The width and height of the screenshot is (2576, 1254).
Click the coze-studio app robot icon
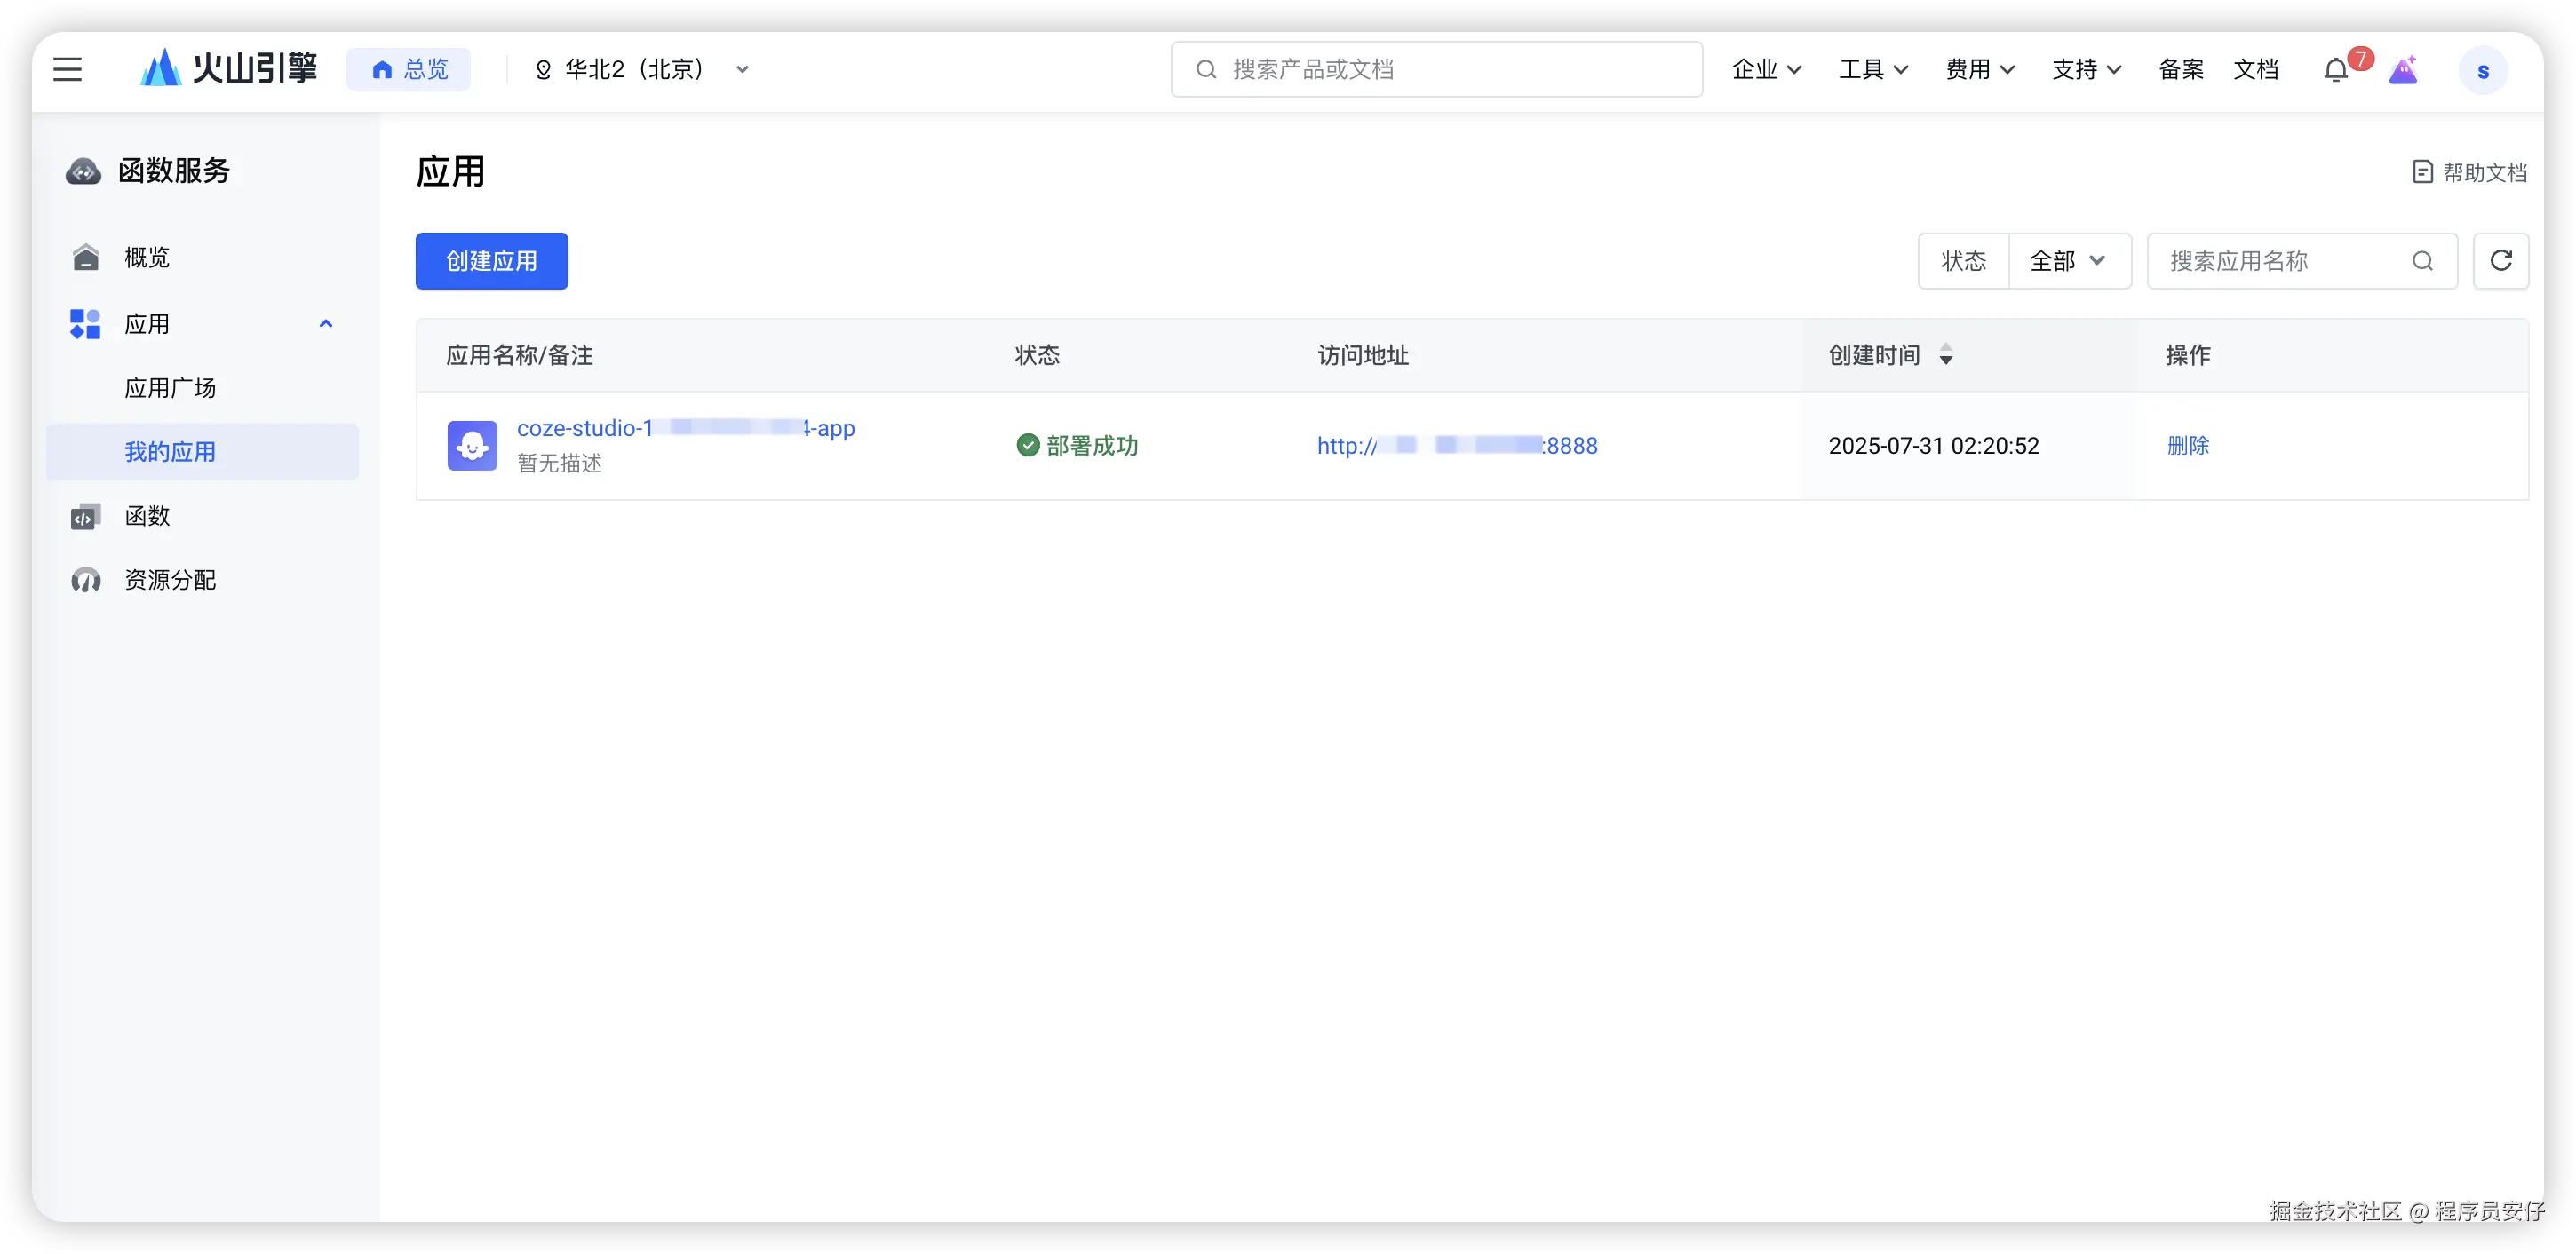[x=472, y=445]
